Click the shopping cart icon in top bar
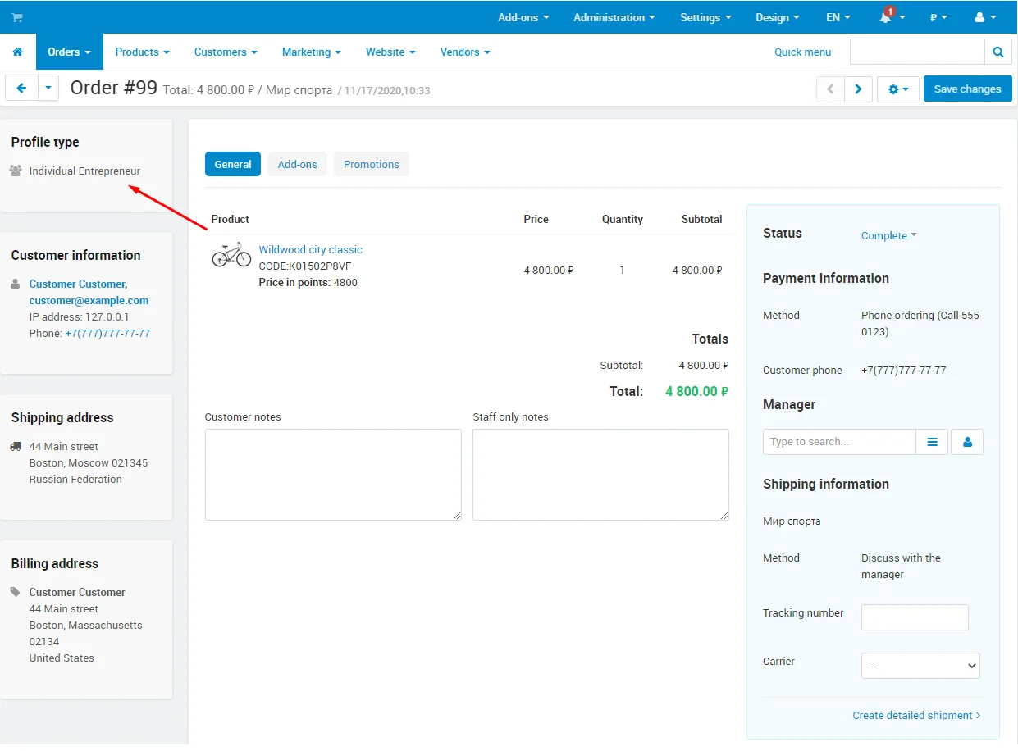 pyautogui.click(x=17, y=17)
